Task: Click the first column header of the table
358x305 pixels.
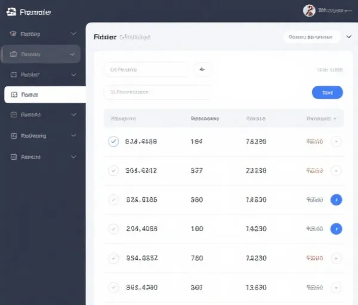Action: point(124,119)
